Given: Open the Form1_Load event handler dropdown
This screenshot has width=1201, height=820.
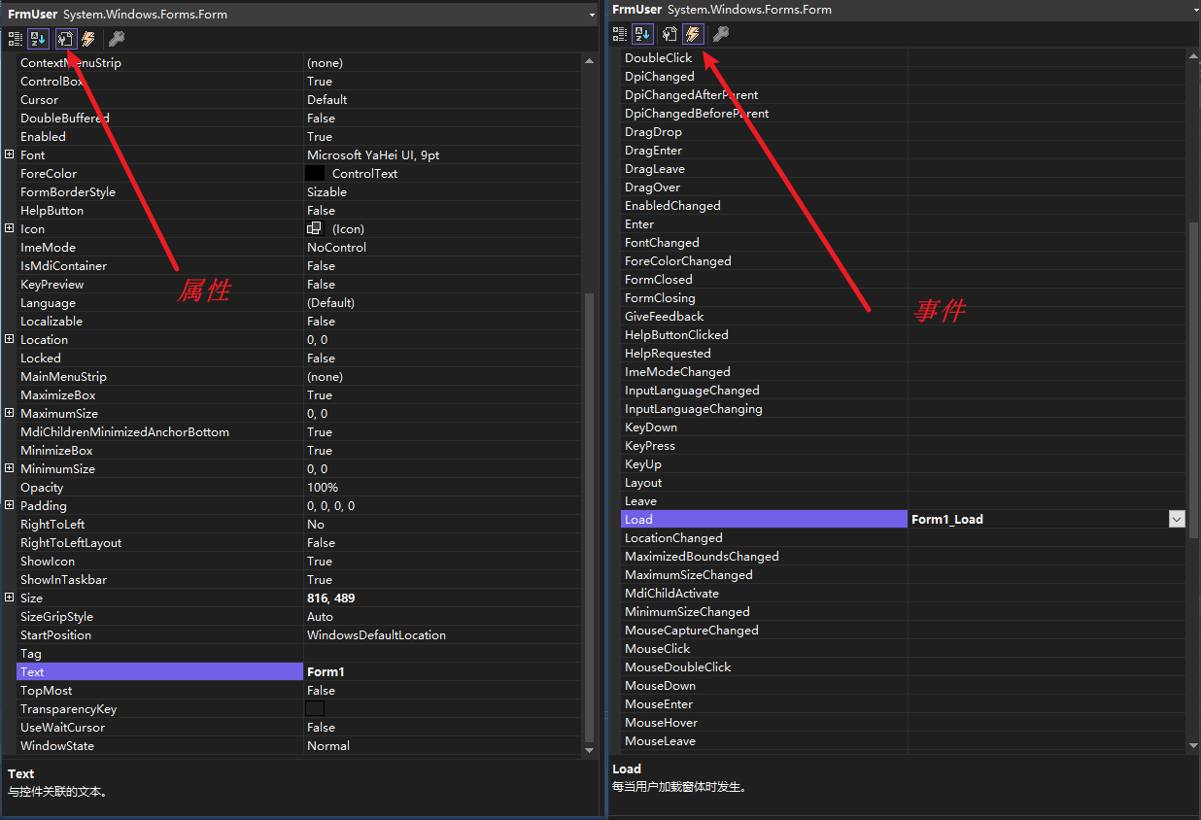Looking at the screenshot, I should click(x=1177, y=519).
